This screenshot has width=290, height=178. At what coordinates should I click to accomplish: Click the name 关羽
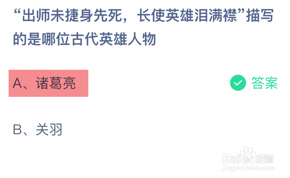point(49,130)
